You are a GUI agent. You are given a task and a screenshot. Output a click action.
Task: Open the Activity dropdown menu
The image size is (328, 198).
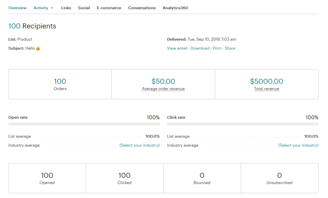tap(43, 8)
